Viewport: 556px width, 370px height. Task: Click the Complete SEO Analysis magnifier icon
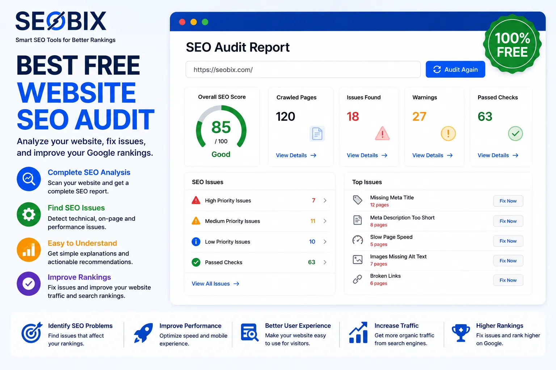(x=29, y=179)
